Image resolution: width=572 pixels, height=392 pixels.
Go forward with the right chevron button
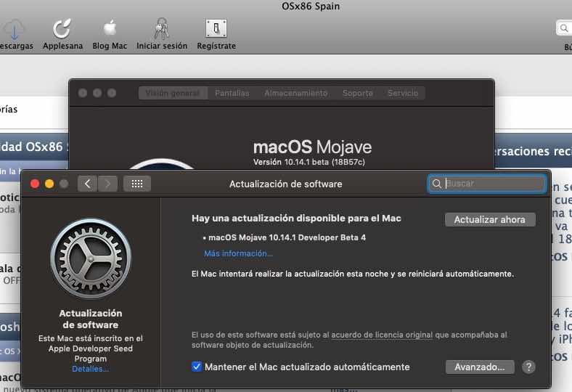[x=107, y=184]
